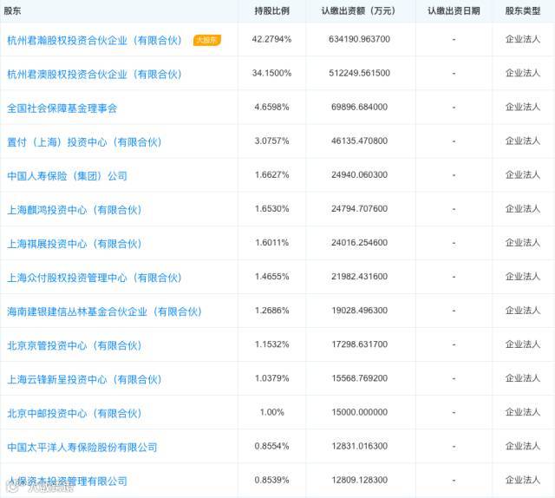Click the 持股比例 column header
This screenshot has height=498, width=555.
pos(271,11)
